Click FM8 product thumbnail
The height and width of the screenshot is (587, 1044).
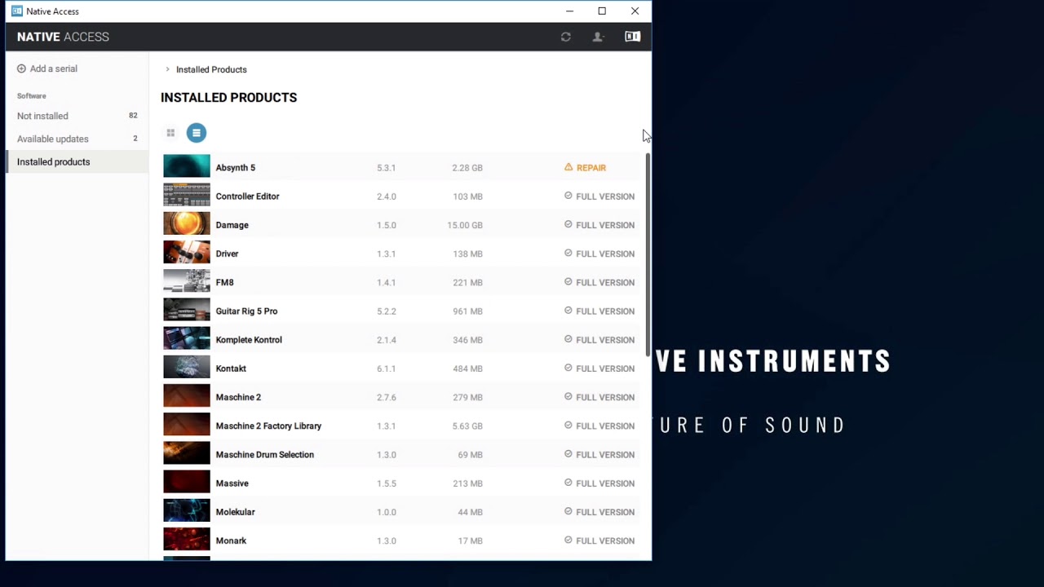(187, 281)
